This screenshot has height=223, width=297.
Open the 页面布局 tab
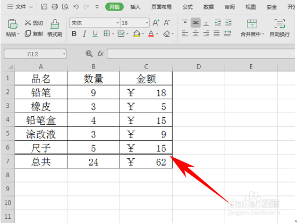(x=162, y=7)
